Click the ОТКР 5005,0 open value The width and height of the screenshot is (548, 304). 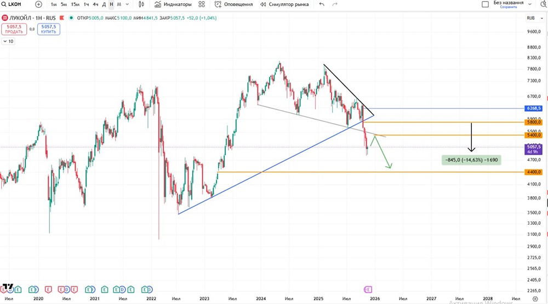[x=90, y=18]
